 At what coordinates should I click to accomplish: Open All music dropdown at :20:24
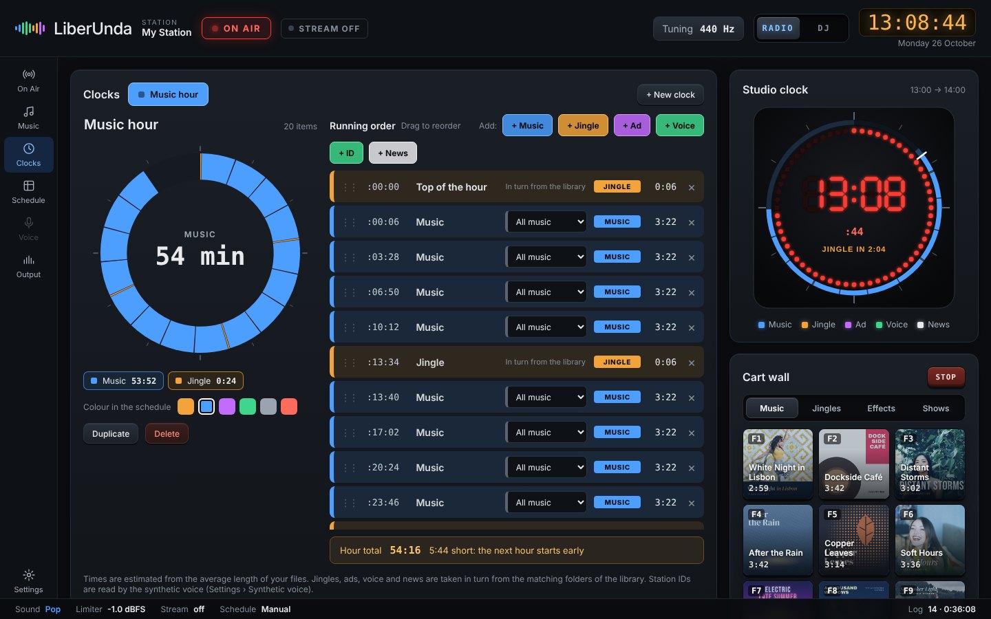[x=547, y=467]
